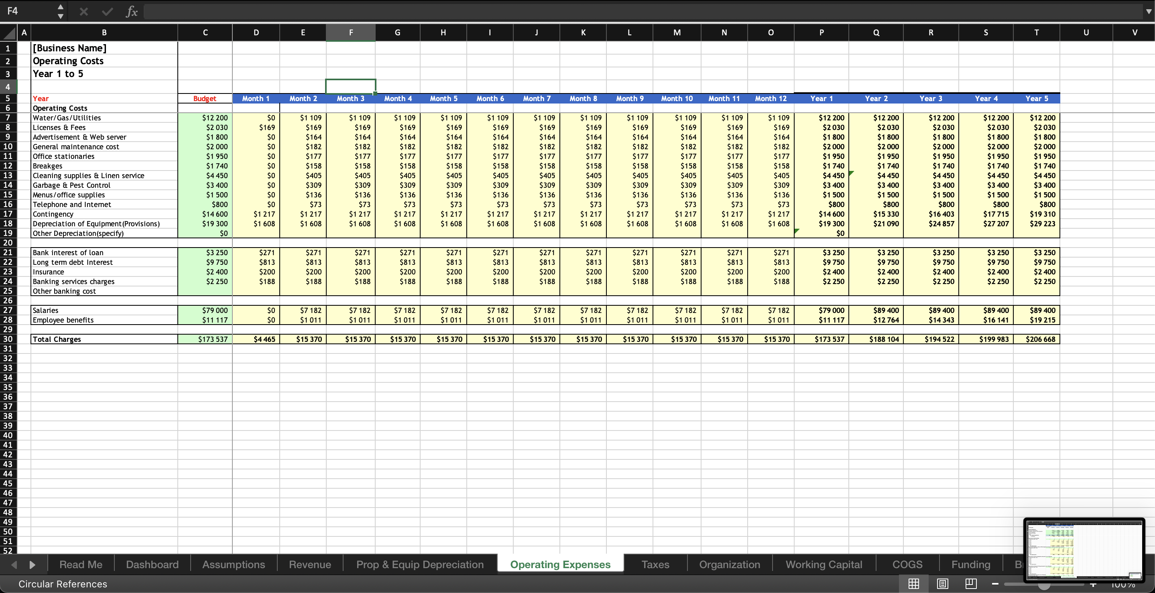Click the name box showing F4
Image resolution: width=1155 pixels, height=593 pixels.
point(27,11)
